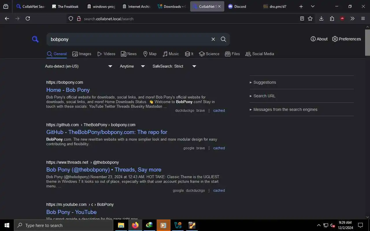Switch to the Map category

(x=150, y=54)
